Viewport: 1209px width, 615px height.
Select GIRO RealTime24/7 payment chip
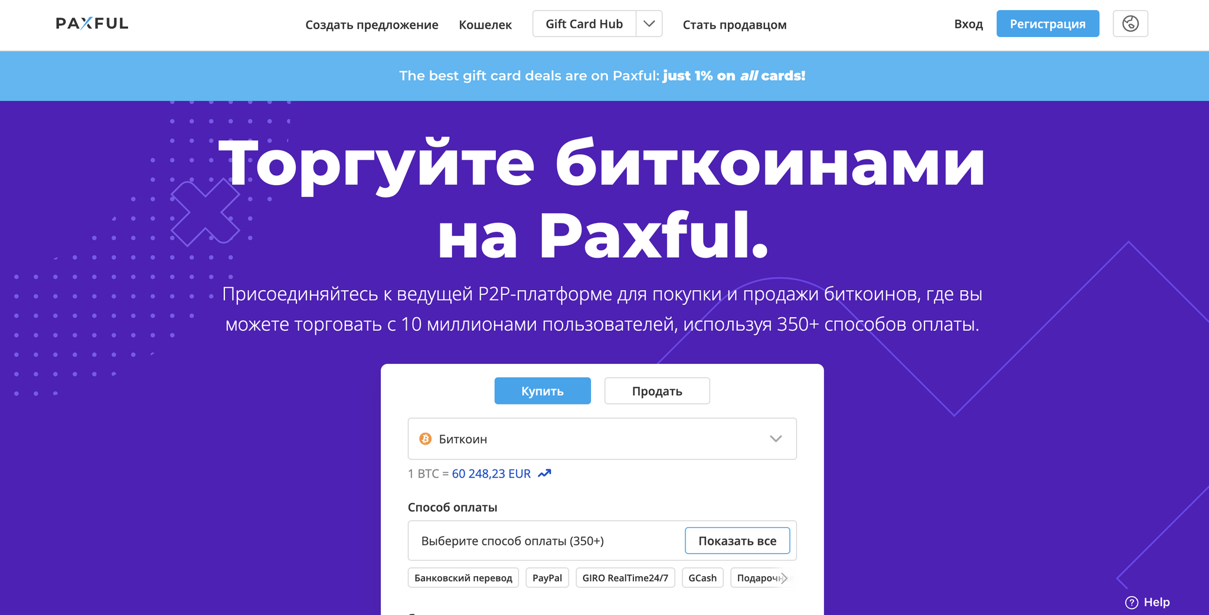625,578
